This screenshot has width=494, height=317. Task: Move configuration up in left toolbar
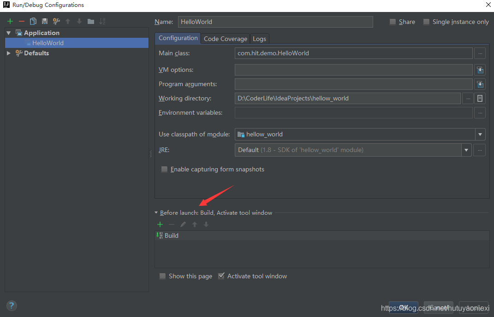68,21
